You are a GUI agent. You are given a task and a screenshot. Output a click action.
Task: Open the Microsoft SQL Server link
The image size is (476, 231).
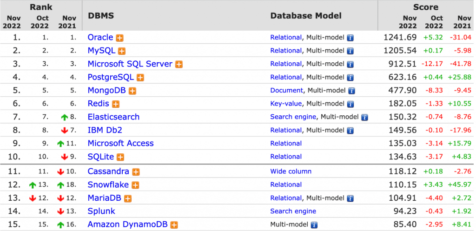pos(130,64)
